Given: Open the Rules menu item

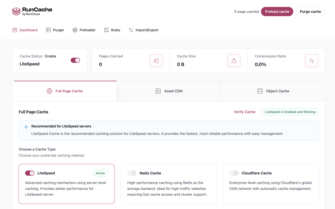Looking at the screenshot, I should [x=112, y=30].
